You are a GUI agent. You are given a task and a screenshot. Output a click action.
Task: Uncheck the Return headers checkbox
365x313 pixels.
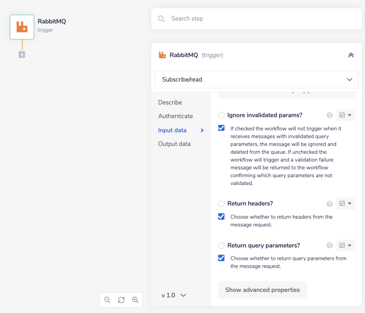pyautogui.click(x=221, y=217)
